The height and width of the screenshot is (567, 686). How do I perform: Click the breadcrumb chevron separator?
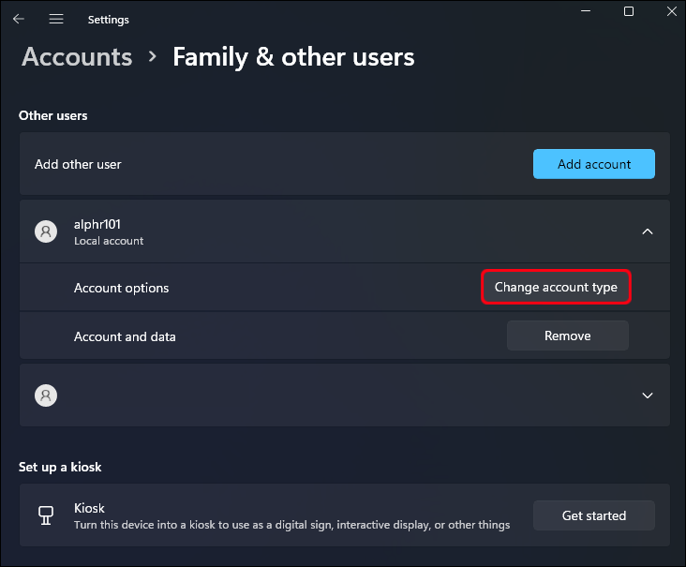pos(153,57)
